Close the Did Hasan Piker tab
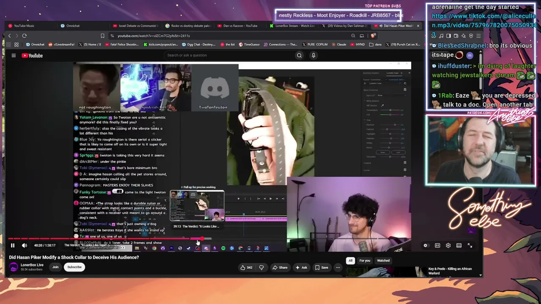 pyautogui.click(x=418, y=26)
